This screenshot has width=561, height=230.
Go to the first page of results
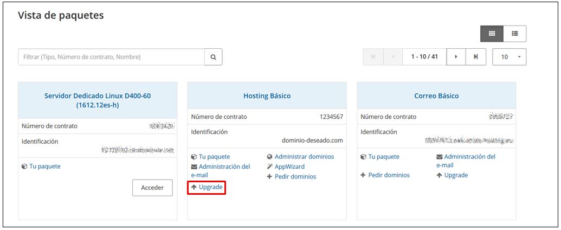373,57
